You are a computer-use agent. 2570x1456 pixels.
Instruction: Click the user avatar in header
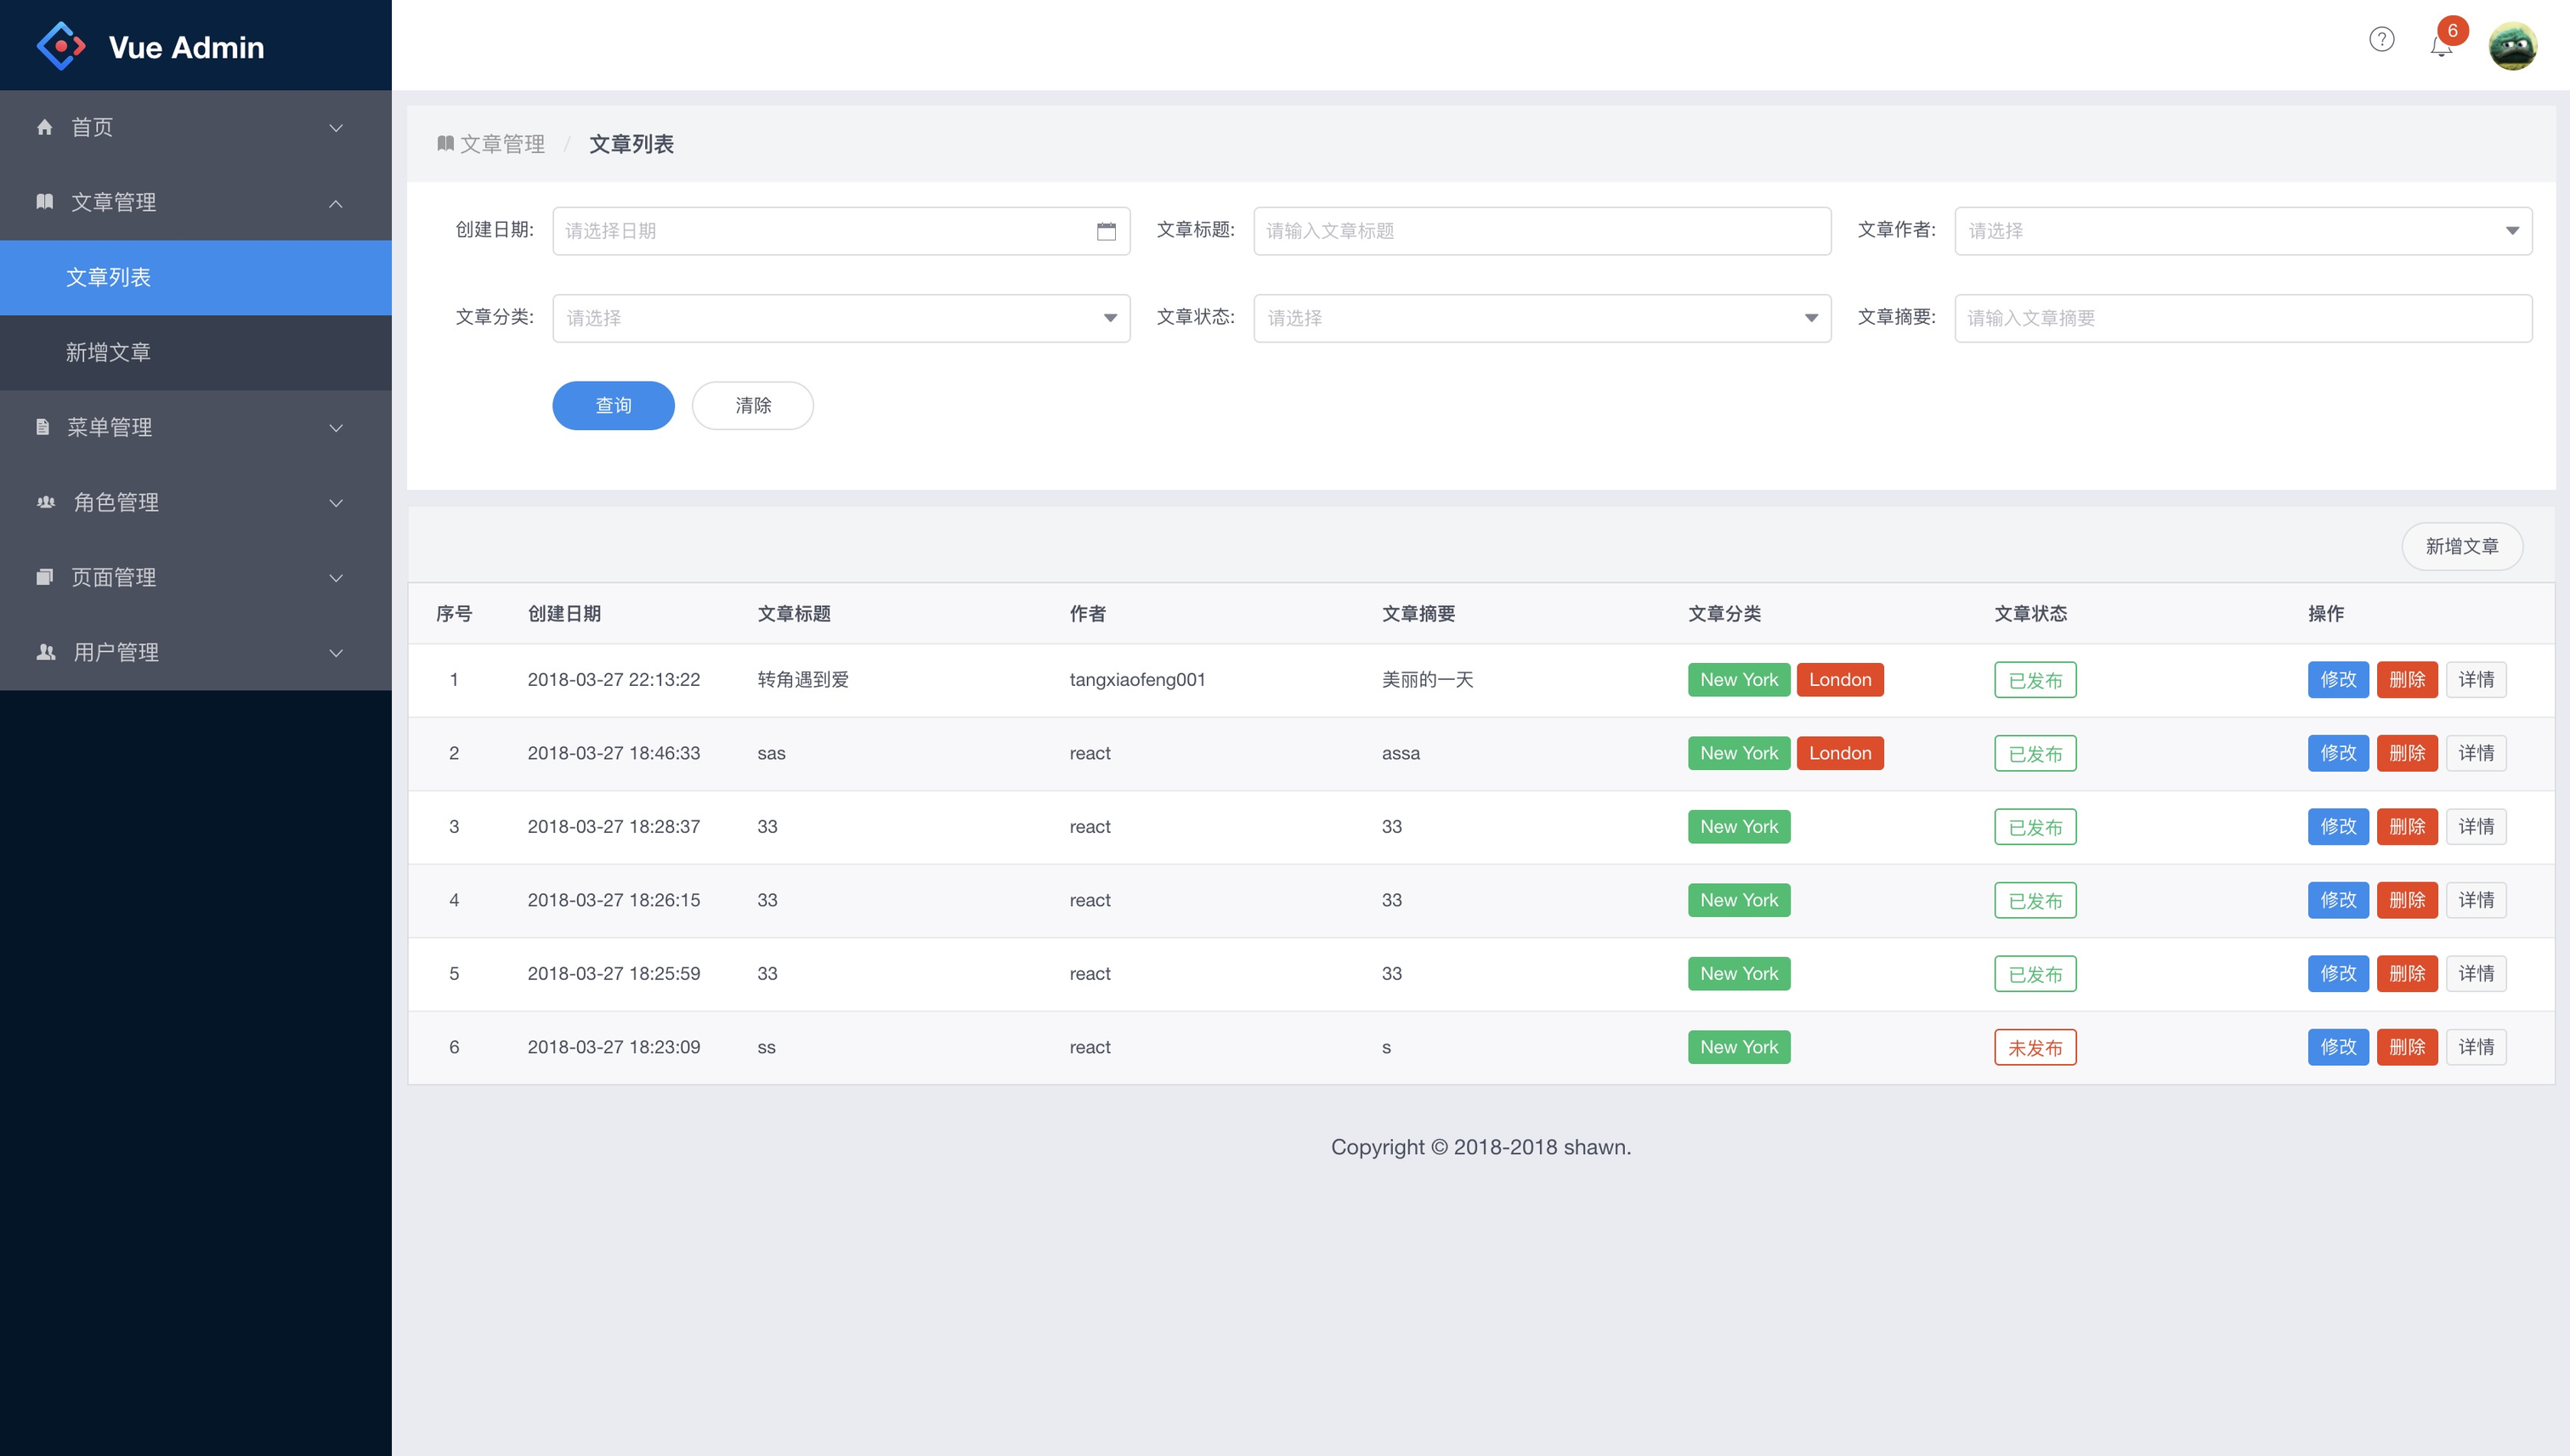pyautogui.click(x=2512, y=46)
